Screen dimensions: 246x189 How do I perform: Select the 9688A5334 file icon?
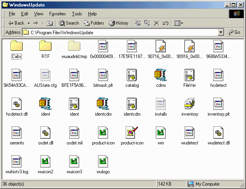(218, 46)
